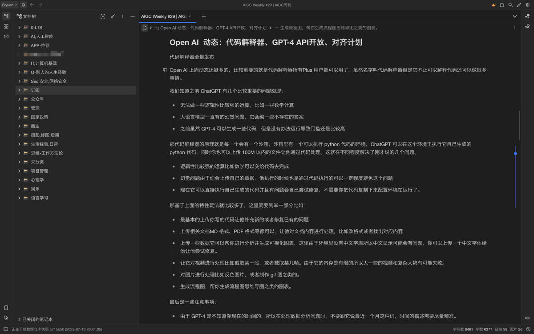
Task: Close the AIGC Weekly #29 tab
Action: 190,16
